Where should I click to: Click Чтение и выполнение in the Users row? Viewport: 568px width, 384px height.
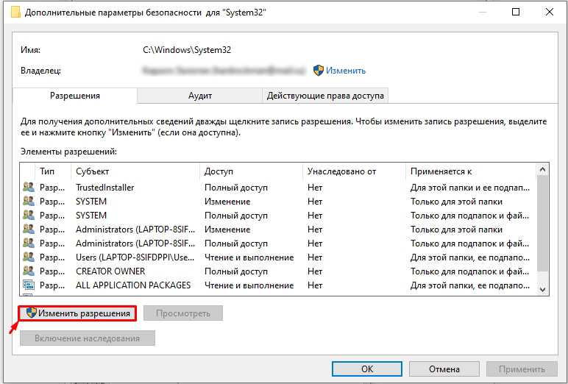point(249,257)
